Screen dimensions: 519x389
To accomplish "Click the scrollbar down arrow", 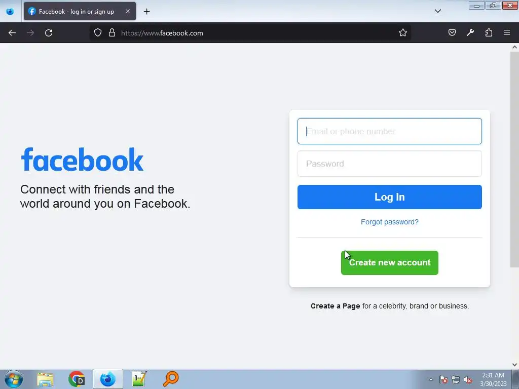I will 514,365.
